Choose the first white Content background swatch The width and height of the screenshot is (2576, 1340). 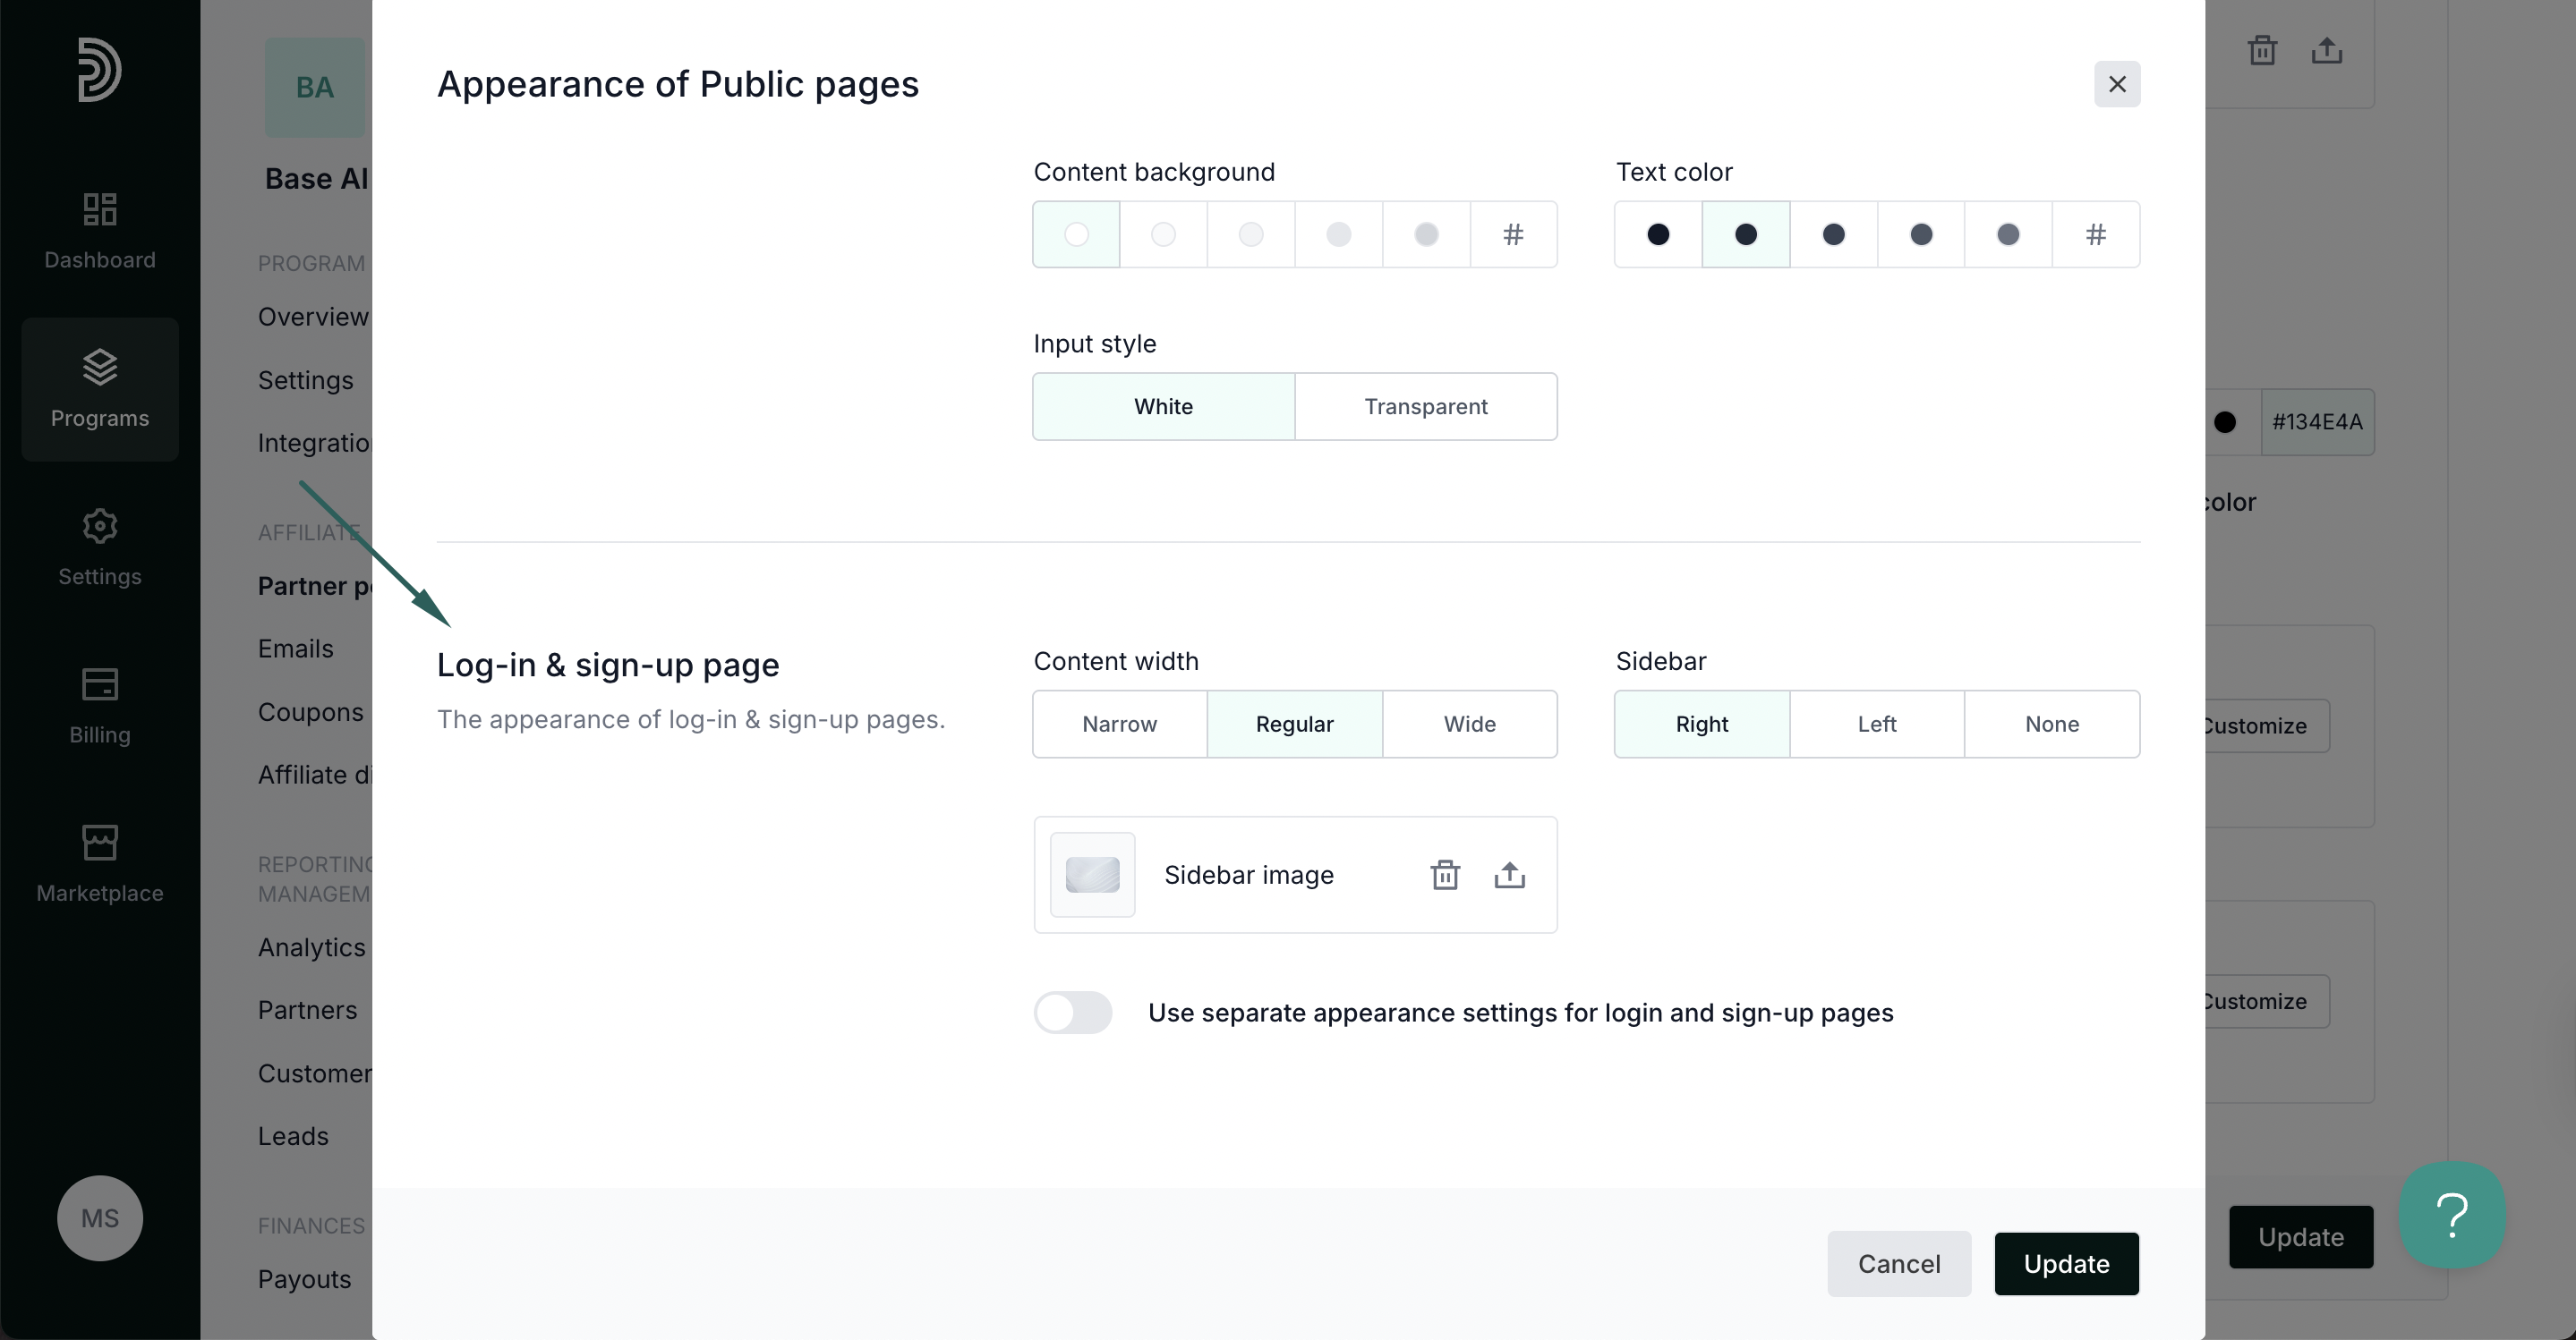pyautogui.click(x=1076, y=235)
